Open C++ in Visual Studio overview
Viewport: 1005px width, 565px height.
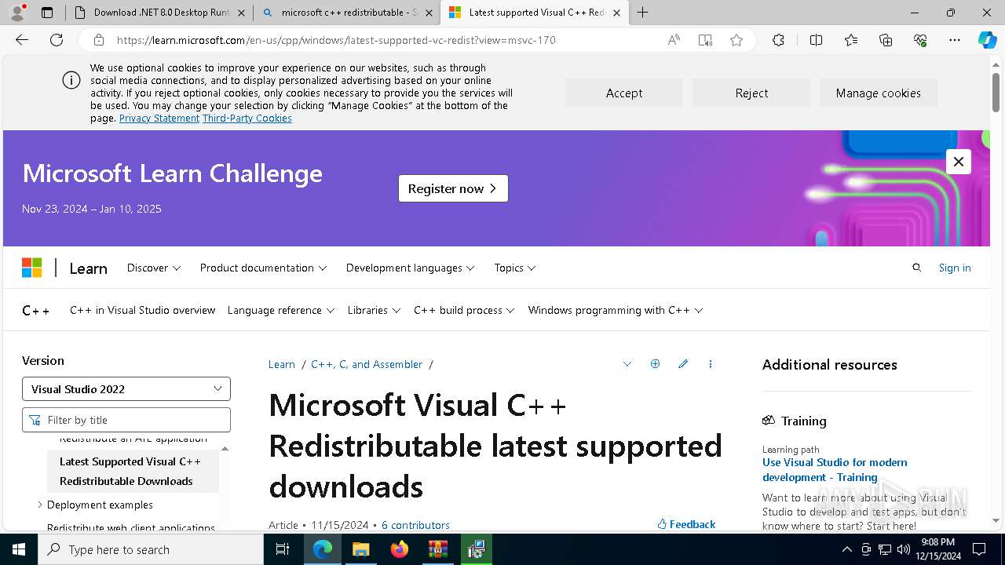point(142,310)
